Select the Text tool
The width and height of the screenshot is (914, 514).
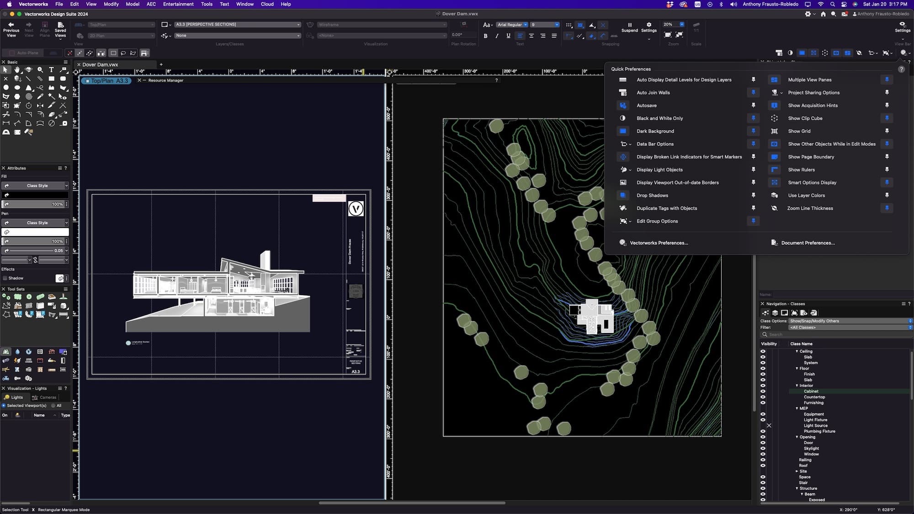tap(51, 69)
